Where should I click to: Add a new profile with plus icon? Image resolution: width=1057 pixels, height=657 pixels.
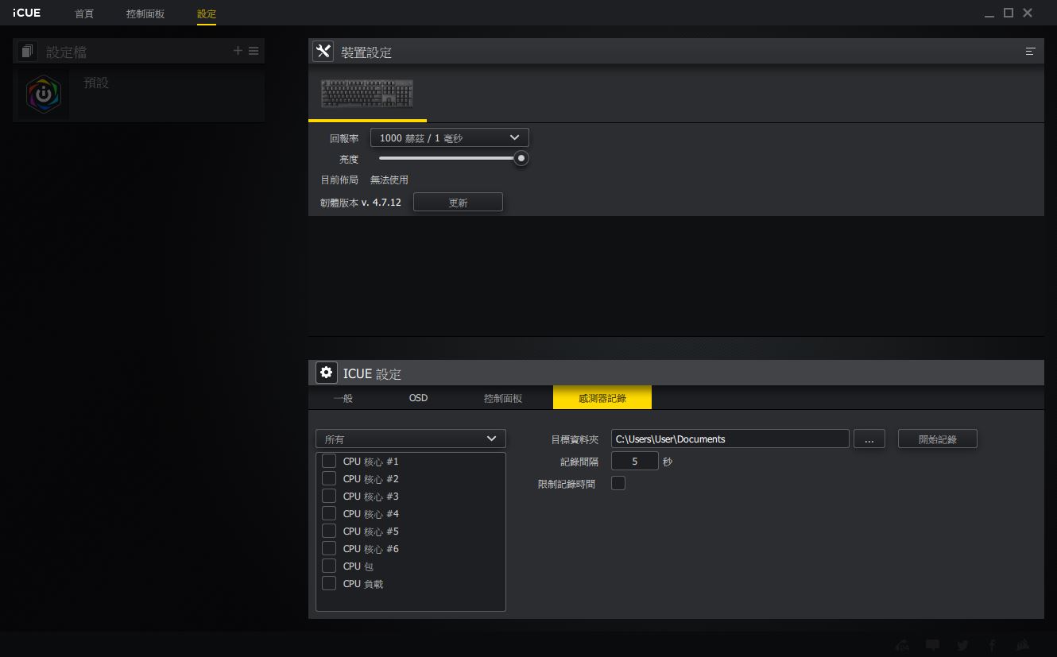coord(238,51)
